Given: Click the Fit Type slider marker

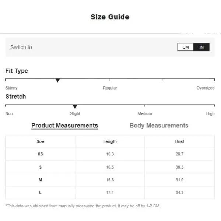Looking at the screenshot, I should [57, 80].
